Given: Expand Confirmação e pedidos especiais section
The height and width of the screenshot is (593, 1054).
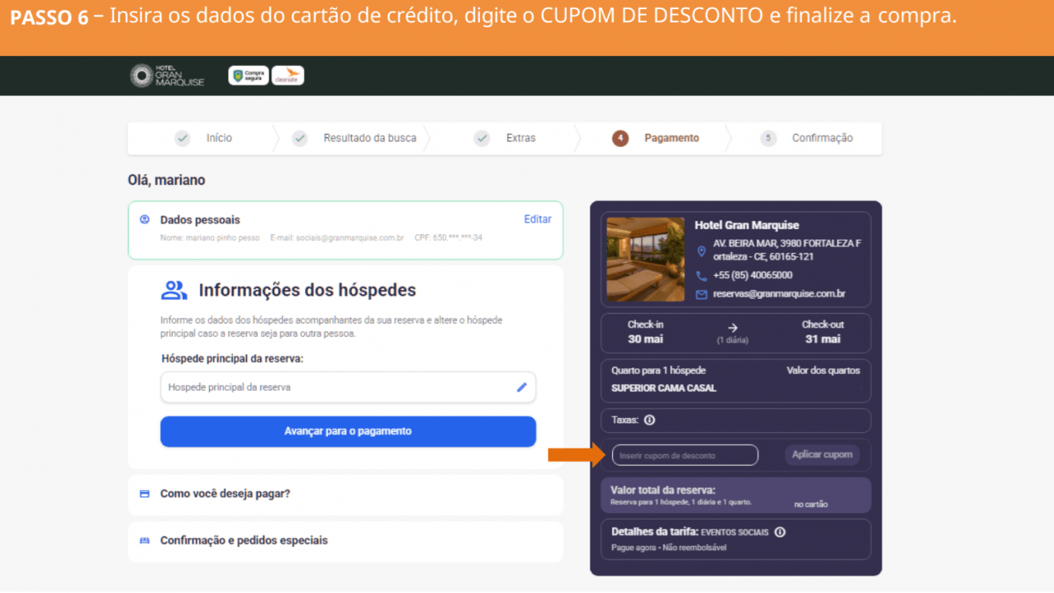Looking at the screenshot, I should tap(345, 541).
